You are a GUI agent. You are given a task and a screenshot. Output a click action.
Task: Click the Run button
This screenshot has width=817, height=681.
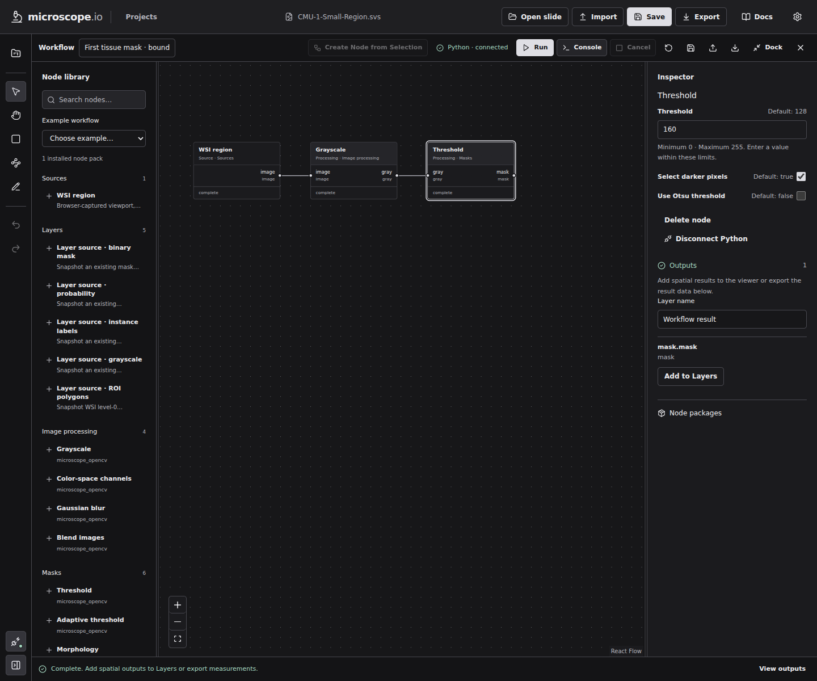pyautogui.click(x=535, y=48)
